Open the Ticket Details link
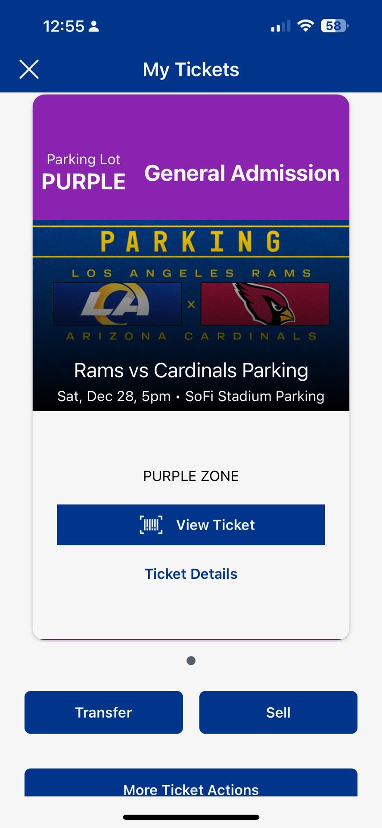This screenshot has height=828, width=382. (191, 574)
